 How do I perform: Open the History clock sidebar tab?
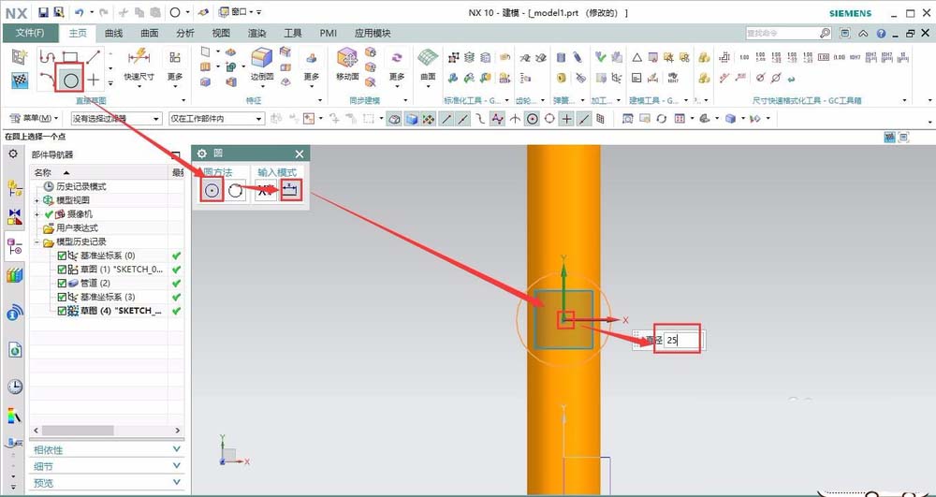[x=14, y=387]
